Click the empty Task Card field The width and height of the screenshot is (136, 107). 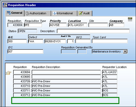110,41
